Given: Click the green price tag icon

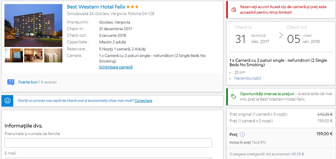Looking at the screenshot, I should click(x=233, y=96).
